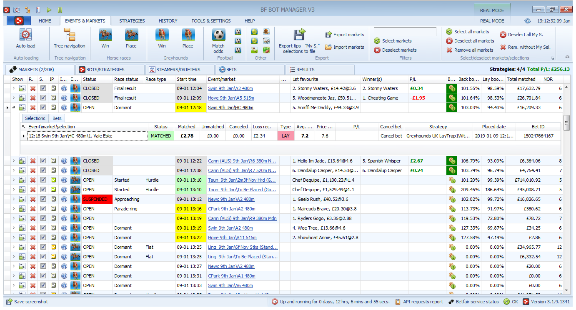Toggle IP checkbox for Taun 2m3f Nov Hrd row
The image size is (576, 310).
[x=53, y=180]
